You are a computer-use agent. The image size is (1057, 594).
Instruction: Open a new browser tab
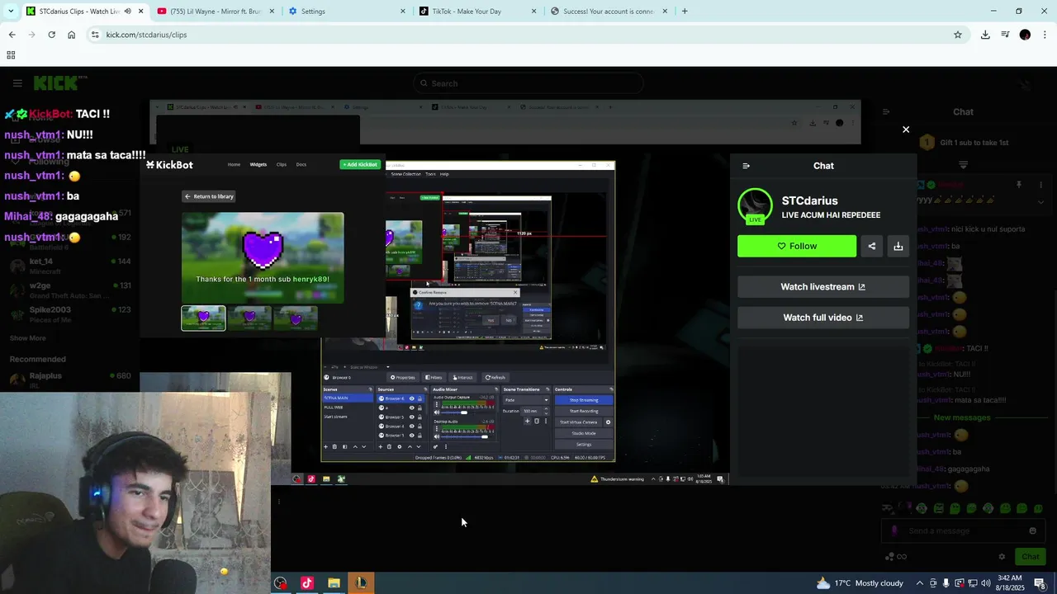(x=685, y=12)
